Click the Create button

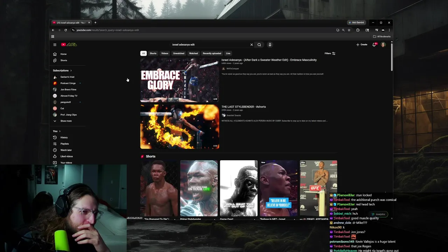362,44
